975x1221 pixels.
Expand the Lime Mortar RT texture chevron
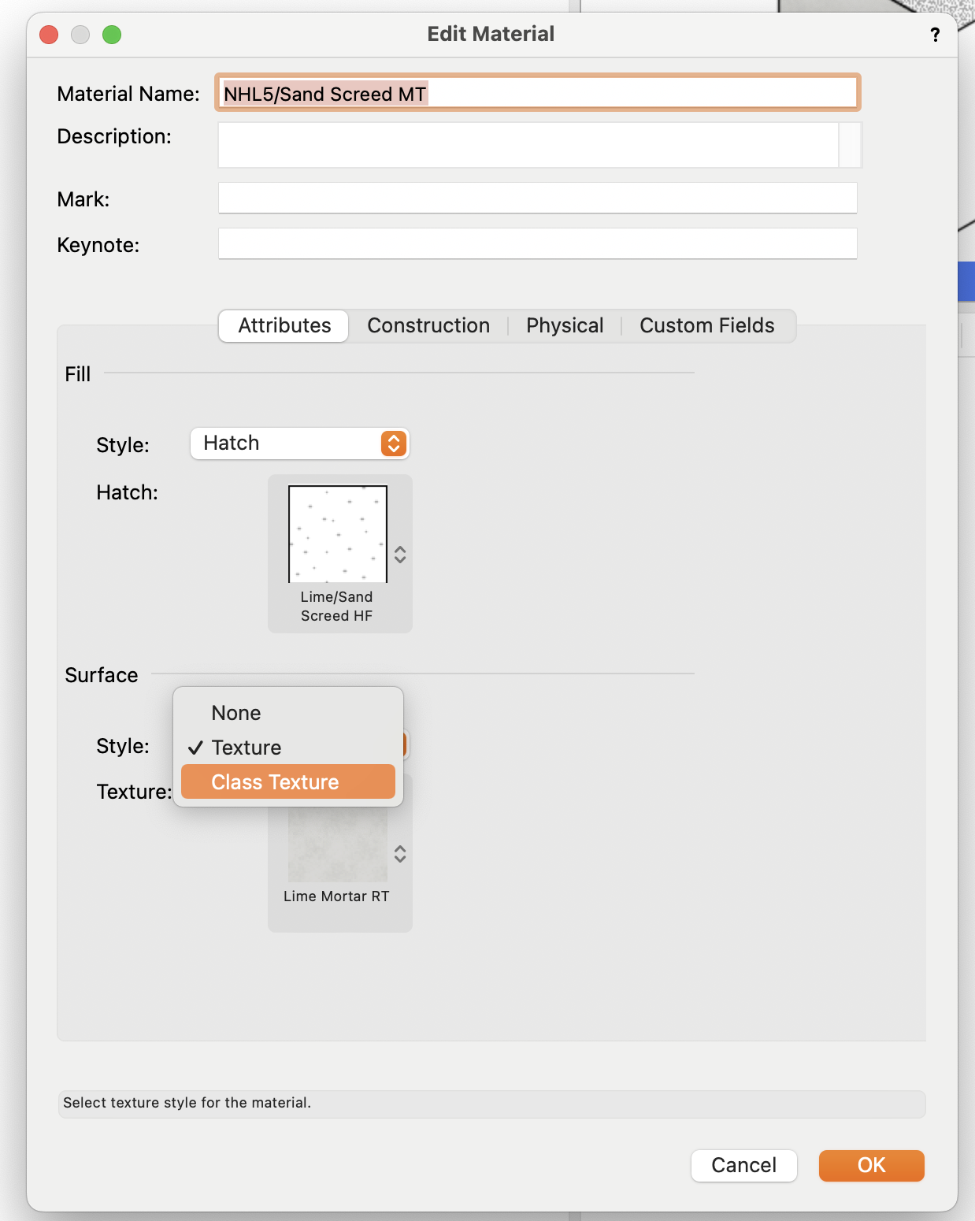point(400,854)
